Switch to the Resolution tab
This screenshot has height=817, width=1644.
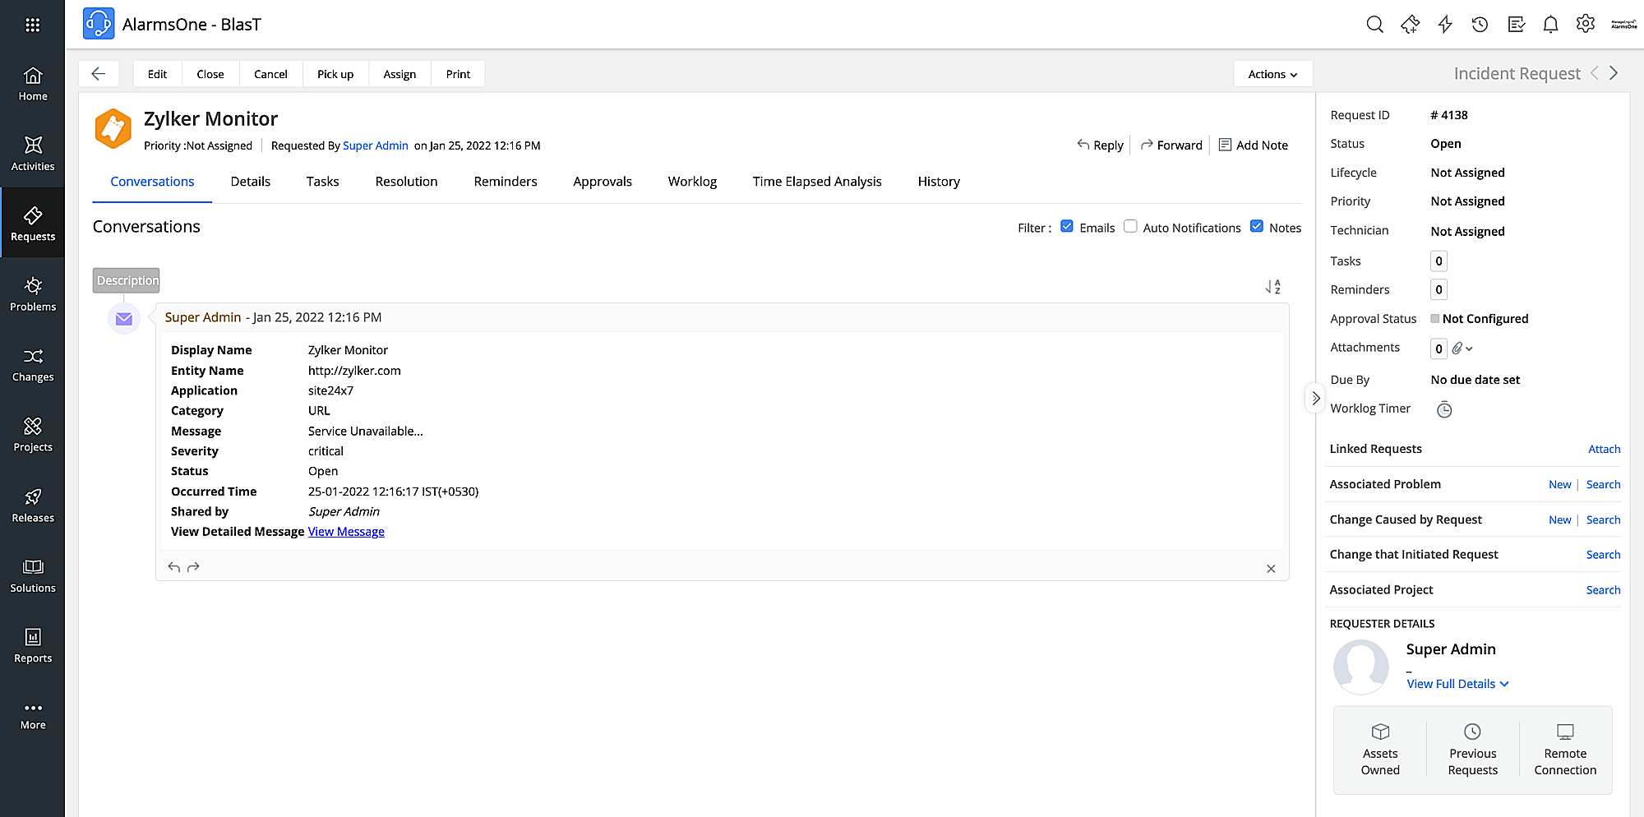coord(406,182)
